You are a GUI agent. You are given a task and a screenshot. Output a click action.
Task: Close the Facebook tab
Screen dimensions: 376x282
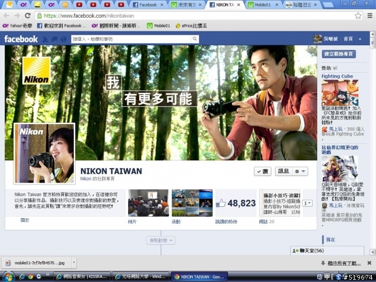162,5
